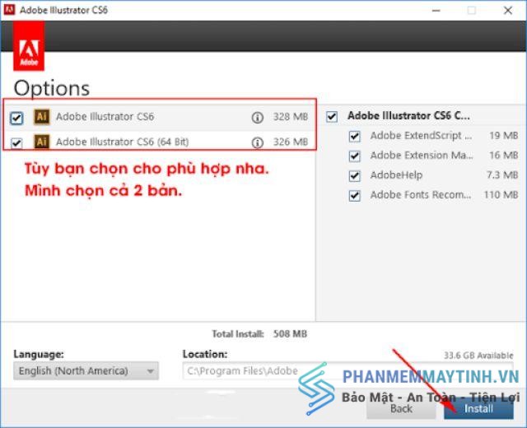Click the Back button
527x428 pixels.
point(401,409)
